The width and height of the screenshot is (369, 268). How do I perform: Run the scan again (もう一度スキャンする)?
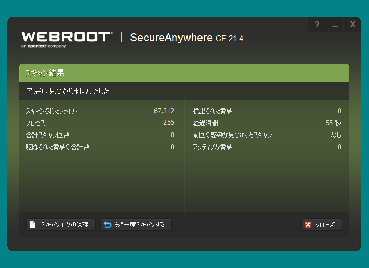[x=136, y=225]
